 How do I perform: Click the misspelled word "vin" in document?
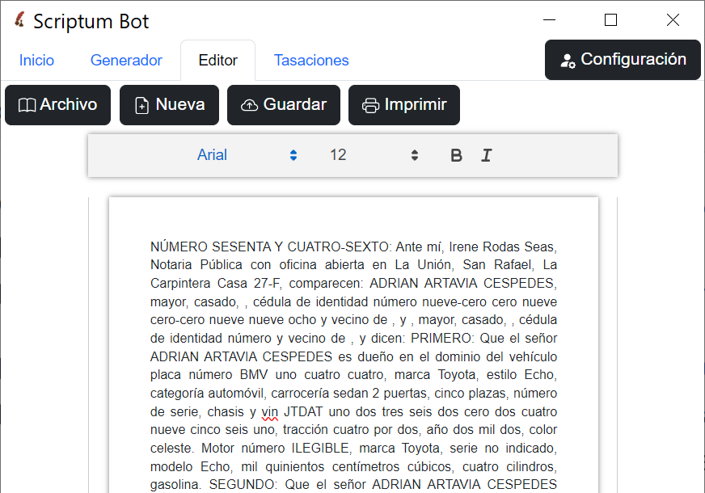click(x=270, y=411)
